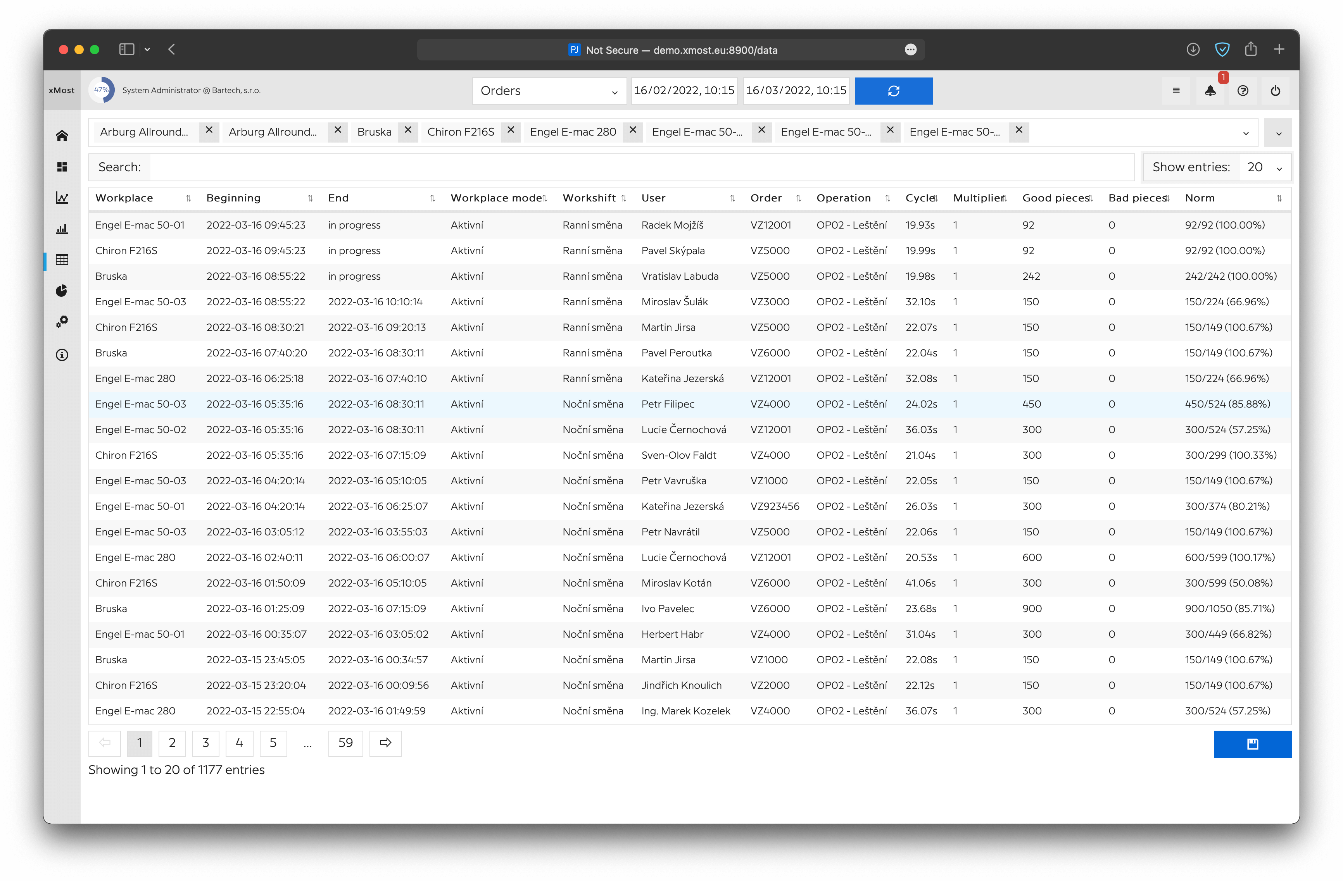Open the line chart sidebar icon

coord(62,198)
